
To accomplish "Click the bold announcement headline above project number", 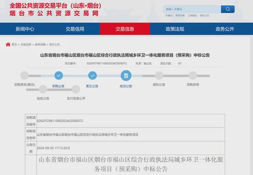I will click(125, 55).
